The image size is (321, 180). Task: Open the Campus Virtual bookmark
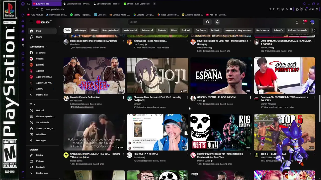pos(120,15)
